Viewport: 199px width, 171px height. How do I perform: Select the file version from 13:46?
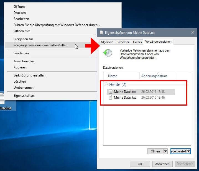(141, 98)
